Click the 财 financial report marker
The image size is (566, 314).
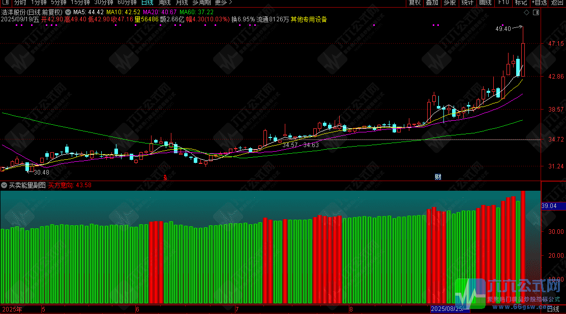click(438, 177)
